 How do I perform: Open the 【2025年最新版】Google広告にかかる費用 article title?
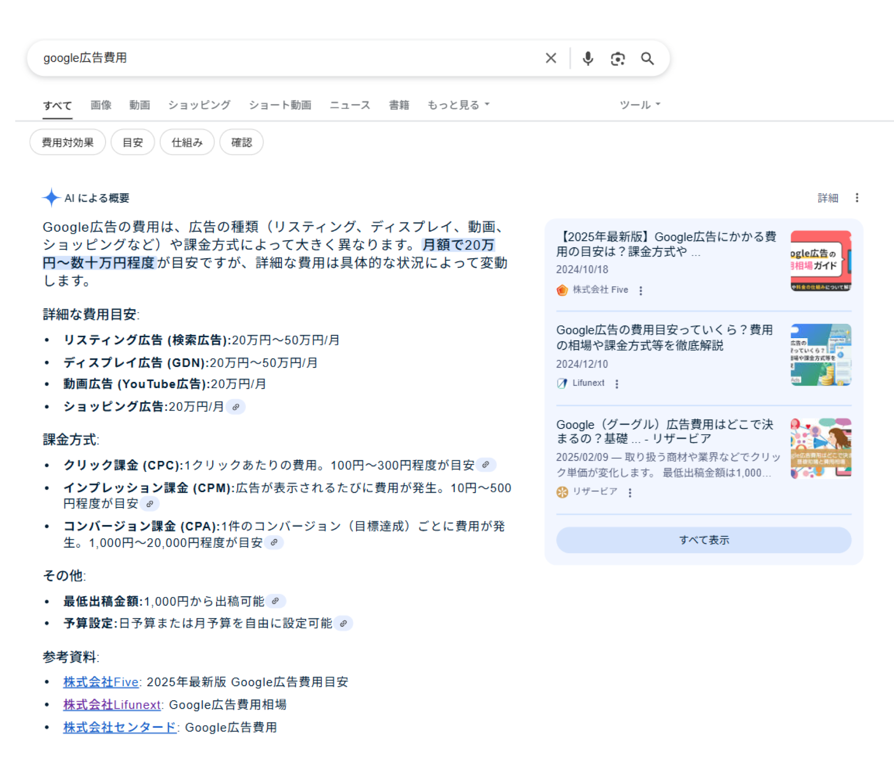tap(666, 243)
